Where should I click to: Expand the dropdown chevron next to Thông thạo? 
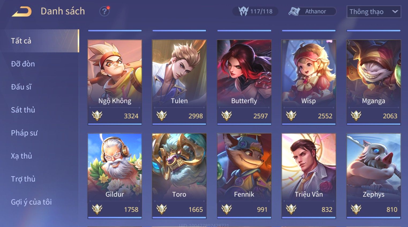coord(395,12)
